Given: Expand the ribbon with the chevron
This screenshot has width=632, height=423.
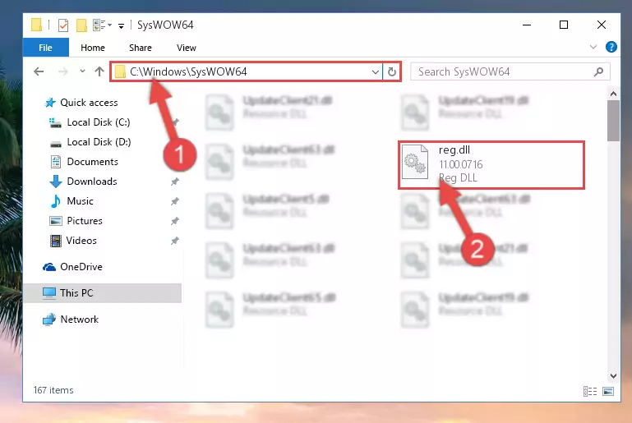Looking at the screenshot, I should coord(593,47).
